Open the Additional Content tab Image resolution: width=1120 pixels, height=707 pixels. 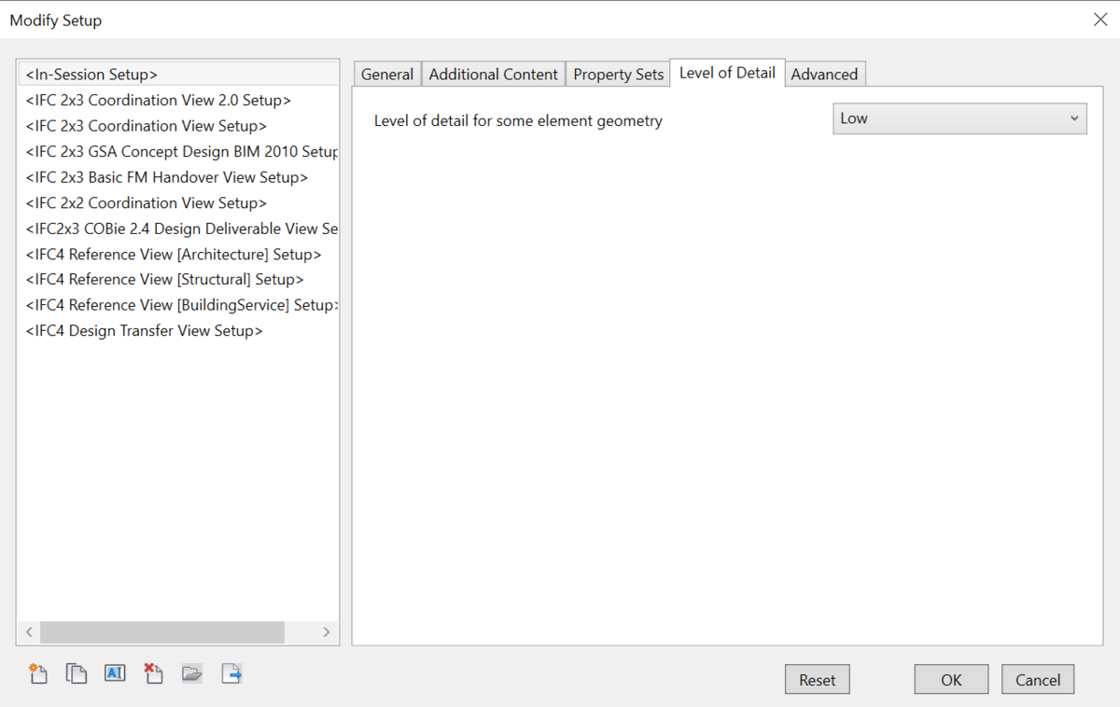tap(493, 75)
